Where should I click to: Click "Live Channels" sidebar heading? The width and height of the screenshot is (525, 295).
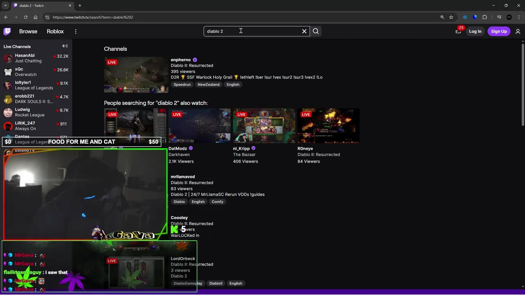[x=17, y=46]
